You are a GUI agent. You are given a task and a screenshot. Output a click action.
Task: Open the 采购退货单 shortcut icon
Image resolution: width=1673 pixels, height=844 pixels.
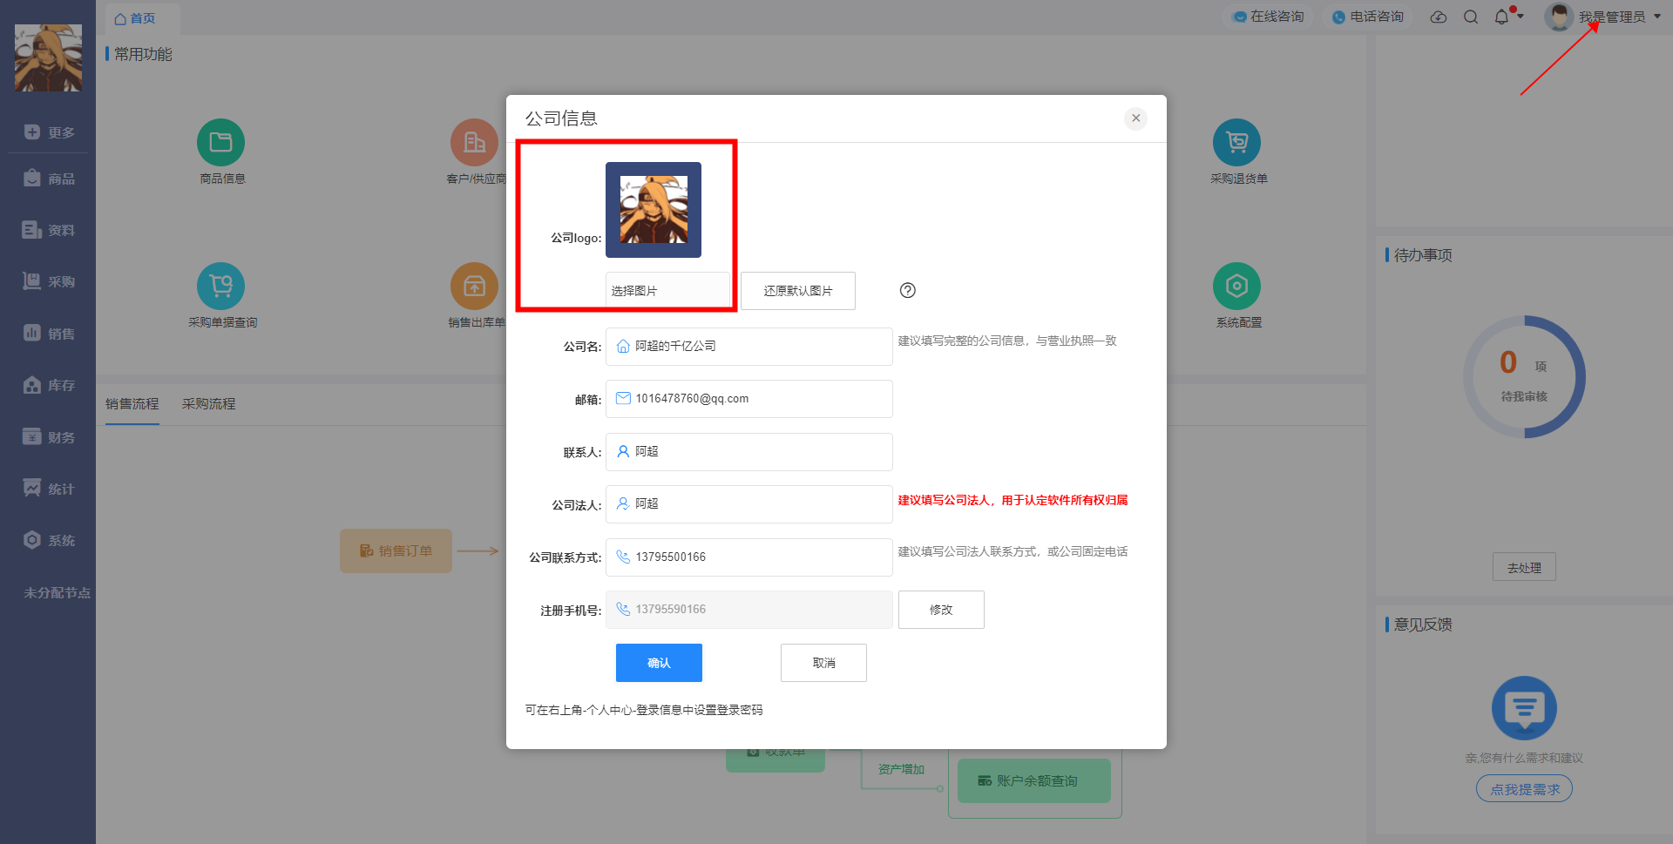coord(1236,143)
